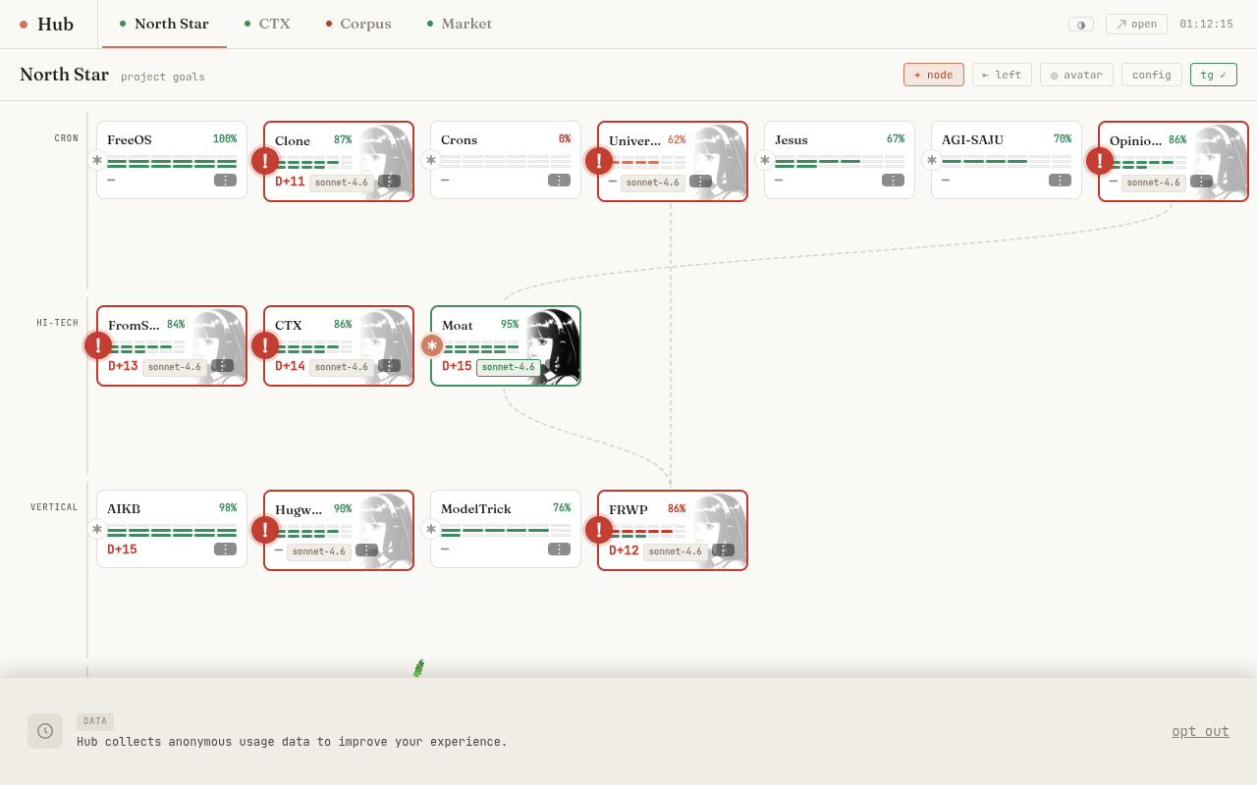
Task: Click the avatar thumbnail on Moat card
Action: point(553,345)
